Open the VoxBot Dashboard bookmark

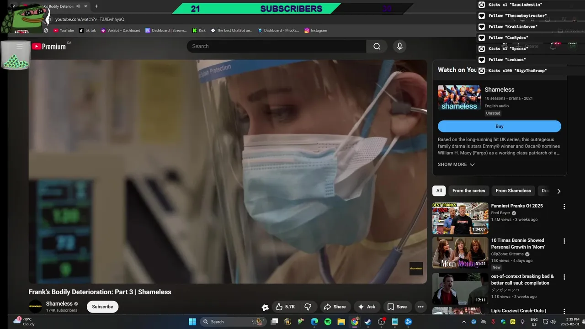121,31
